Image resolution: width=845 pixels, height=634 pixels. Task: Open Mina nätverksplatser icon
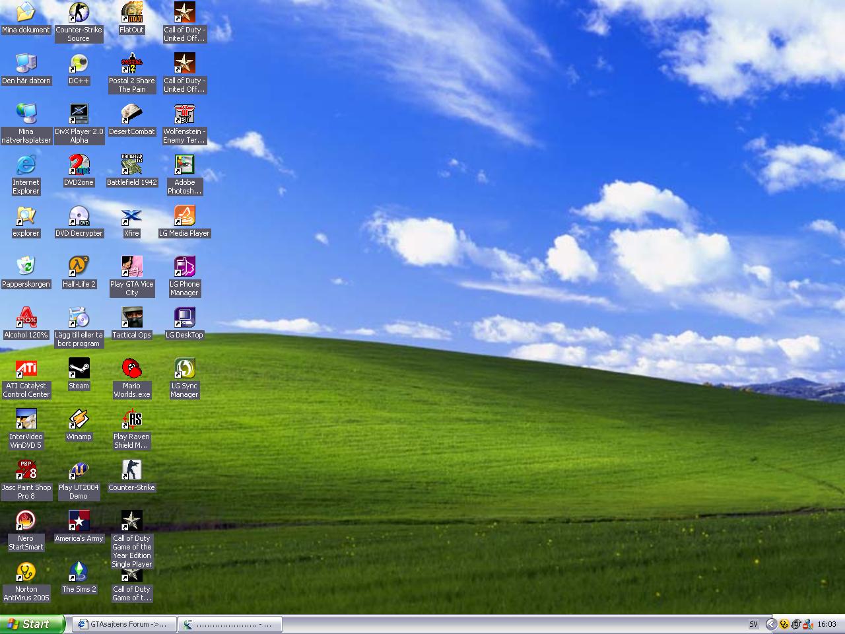point(26,114)
